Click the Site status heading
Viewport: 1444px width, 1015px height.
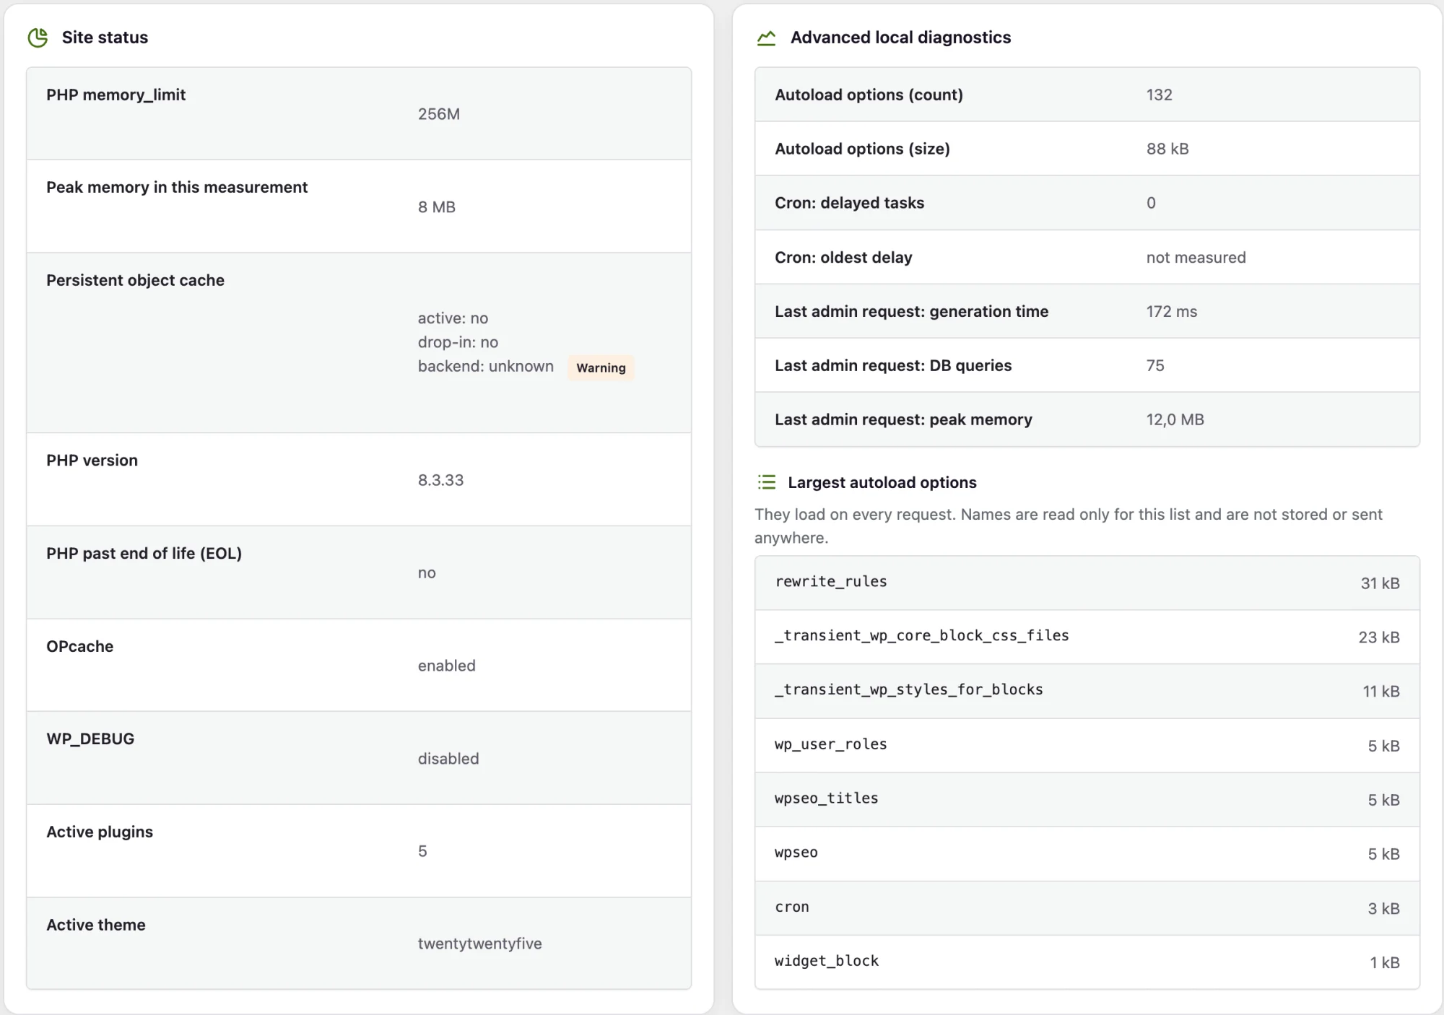click(105, 38)
